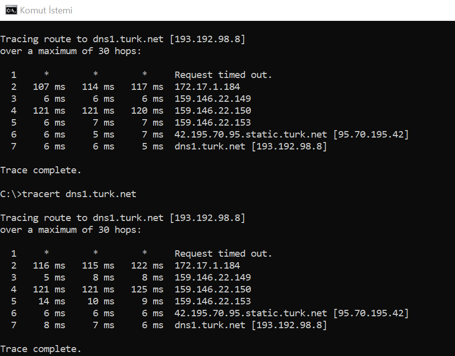Click the bottom Trace complete message
Screen dimensions: 455x356
click(x=41, y=349)
